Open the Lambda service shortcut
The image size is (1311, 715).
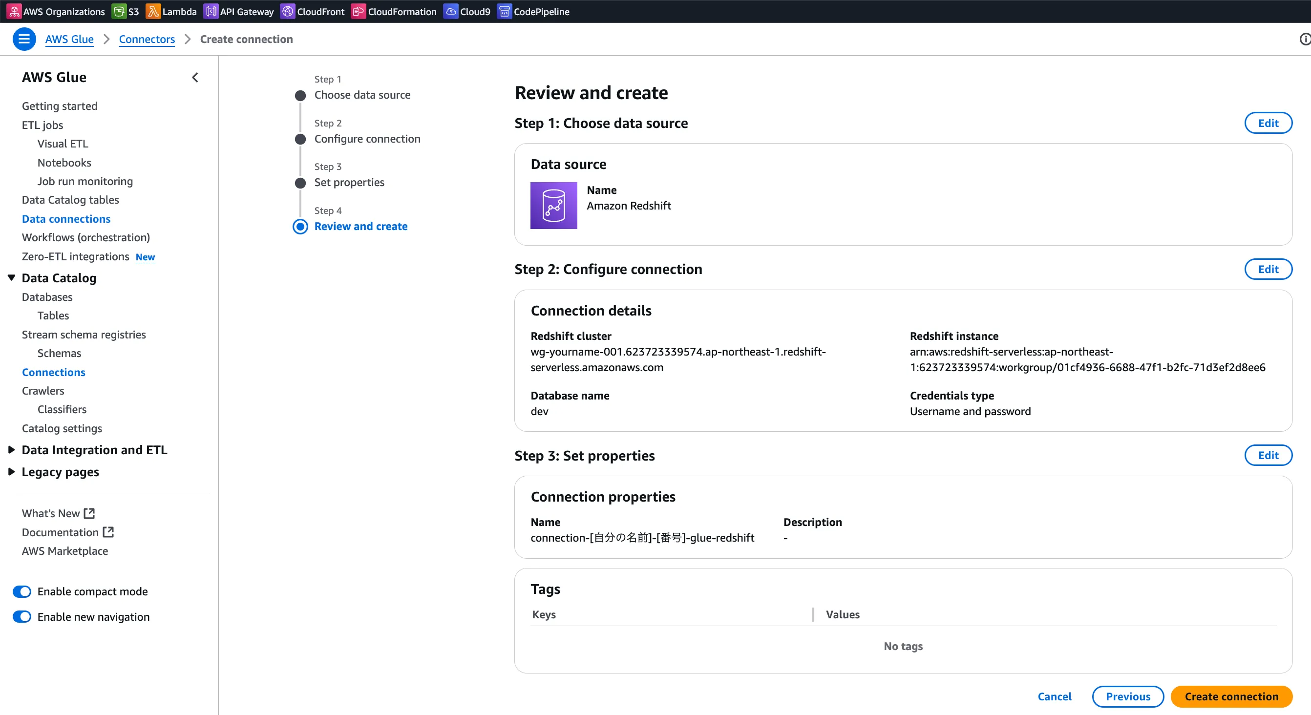coord(153,11)
